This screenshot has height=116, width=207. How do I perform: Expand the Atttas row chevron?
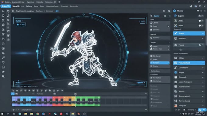click(203, 58)
